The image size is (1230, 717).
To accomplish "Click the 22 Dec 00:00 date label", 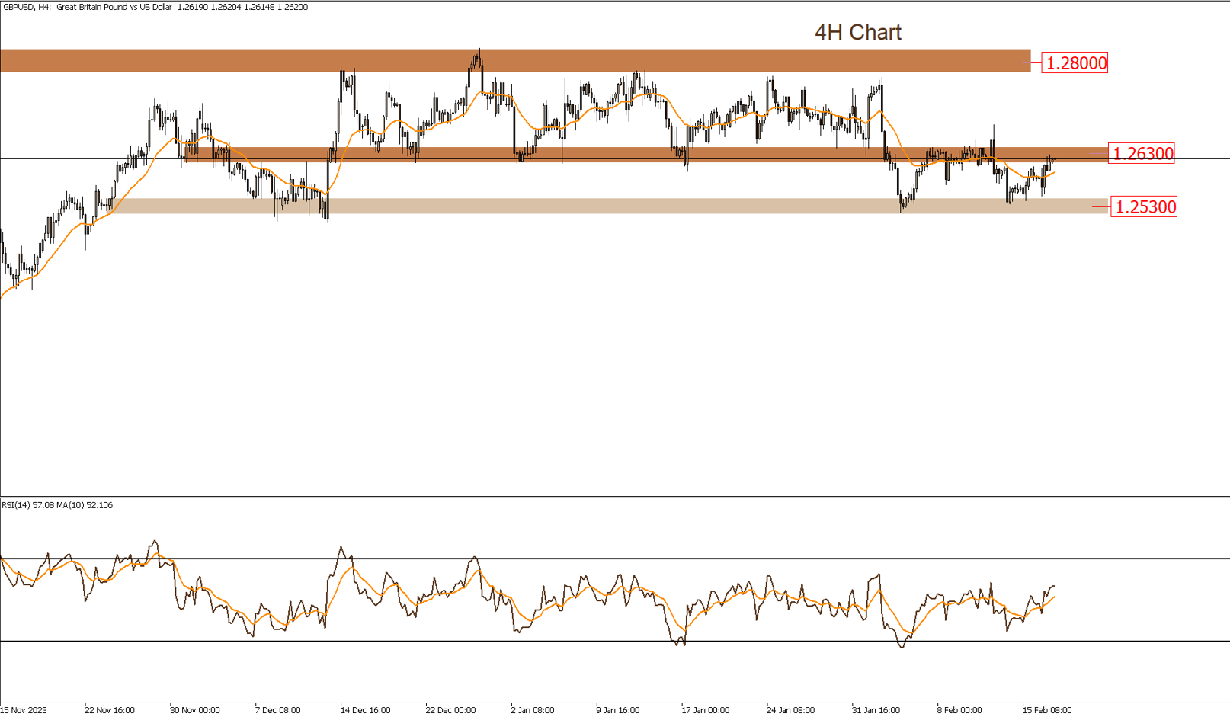I will point(453,709).
